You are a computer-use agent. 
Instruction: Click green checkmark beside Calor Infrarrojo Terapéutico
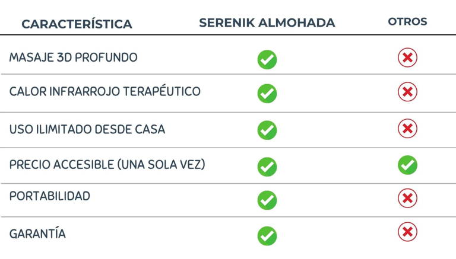(267, 93)
